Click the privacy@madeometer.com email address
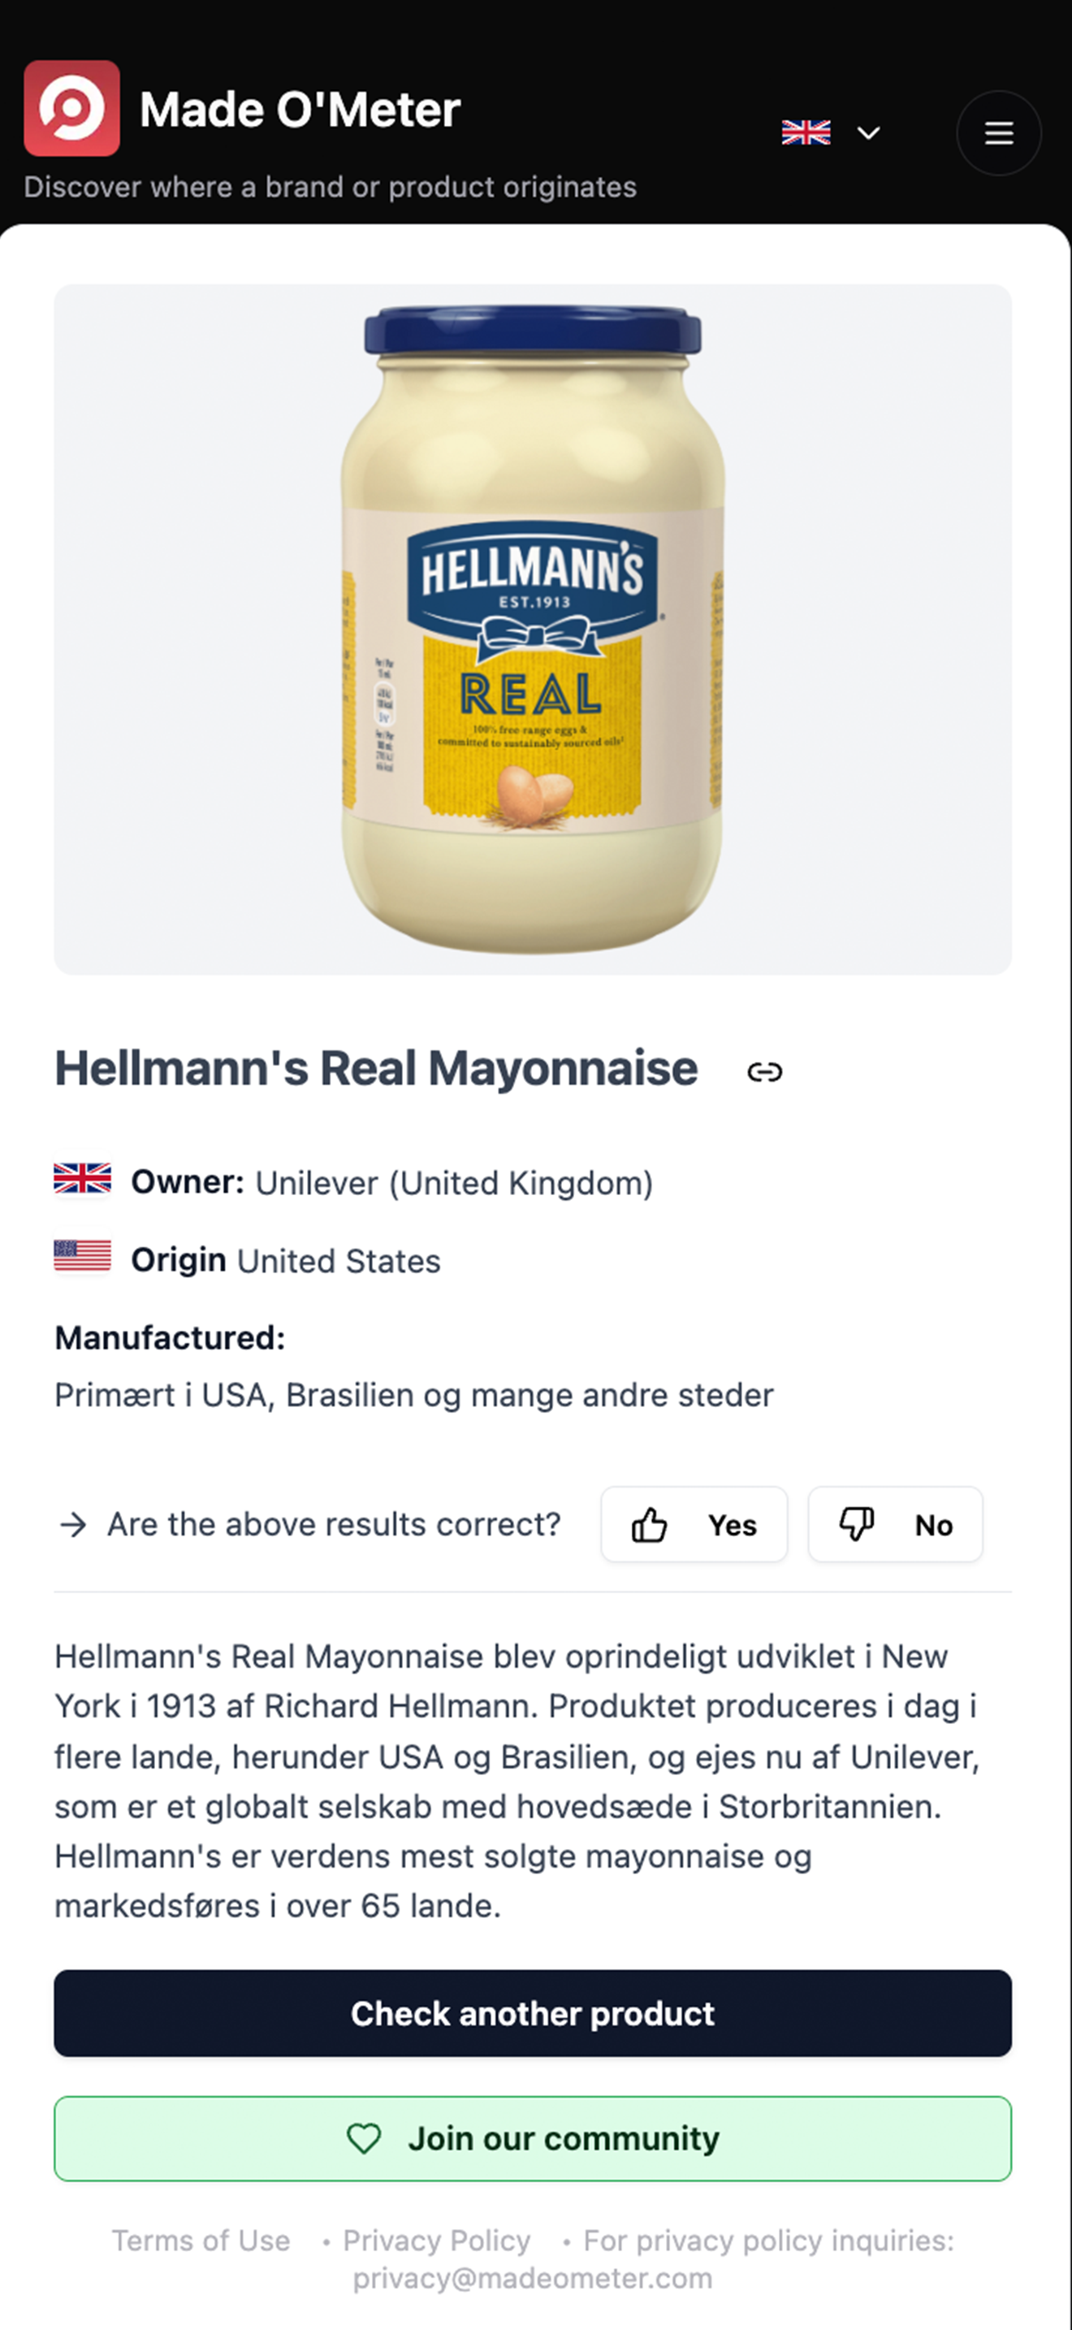 533,2277
